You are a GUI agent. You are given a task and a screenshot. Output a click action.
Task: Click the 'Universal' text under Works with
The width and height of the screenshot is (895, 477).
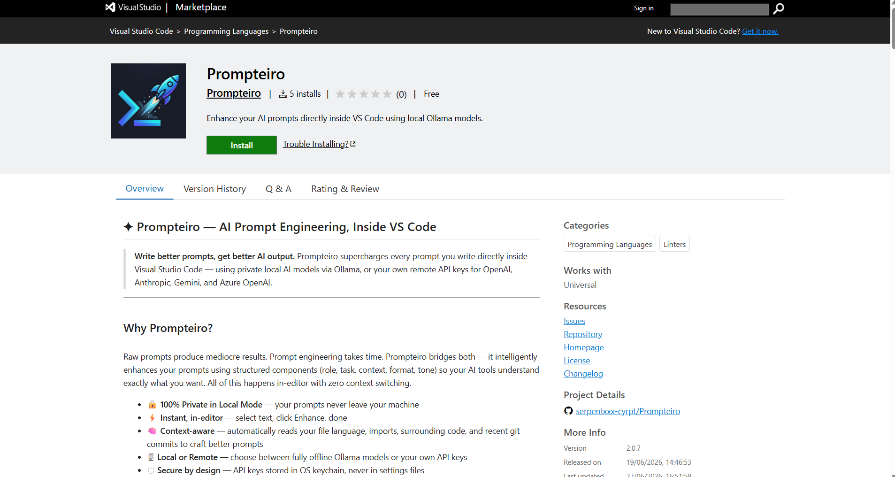(580, 285)
